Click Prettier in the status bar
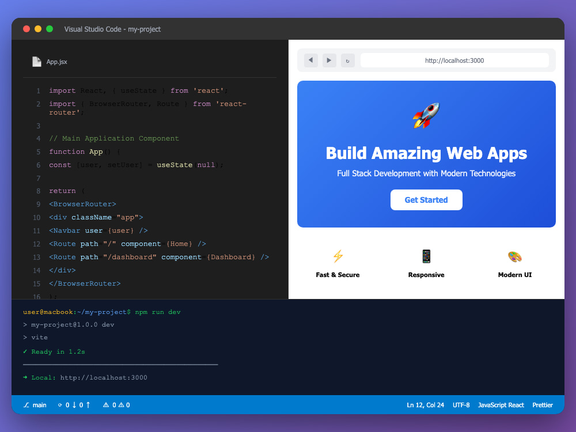The image size is (576, 432). point(543,405)
